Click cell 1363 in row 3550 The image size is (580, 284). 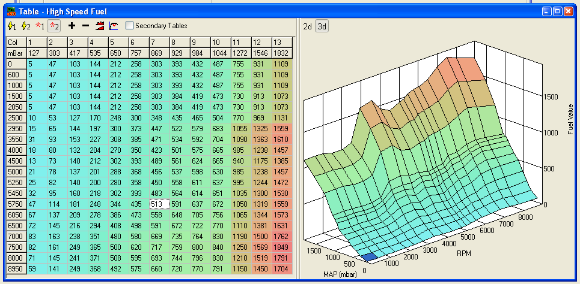click(x=261, y=140)
